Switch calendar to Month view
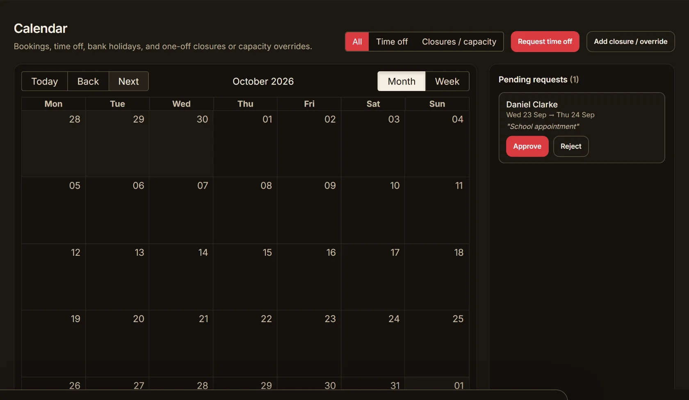 pos(402,81)
